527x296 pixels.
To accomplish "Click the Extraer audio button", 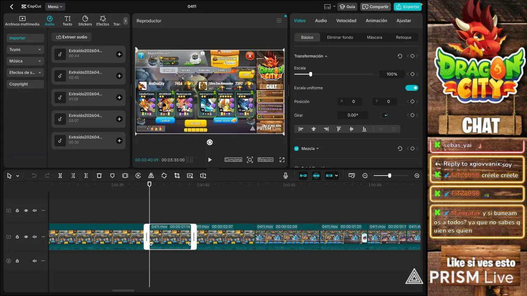I will (x=72, y=37).
